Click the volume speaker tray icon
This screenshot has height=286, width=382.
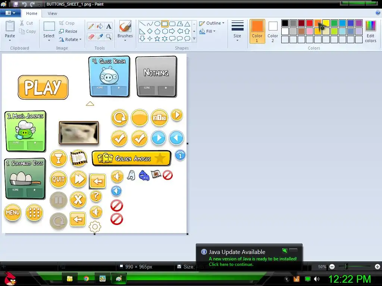[317, 279]
